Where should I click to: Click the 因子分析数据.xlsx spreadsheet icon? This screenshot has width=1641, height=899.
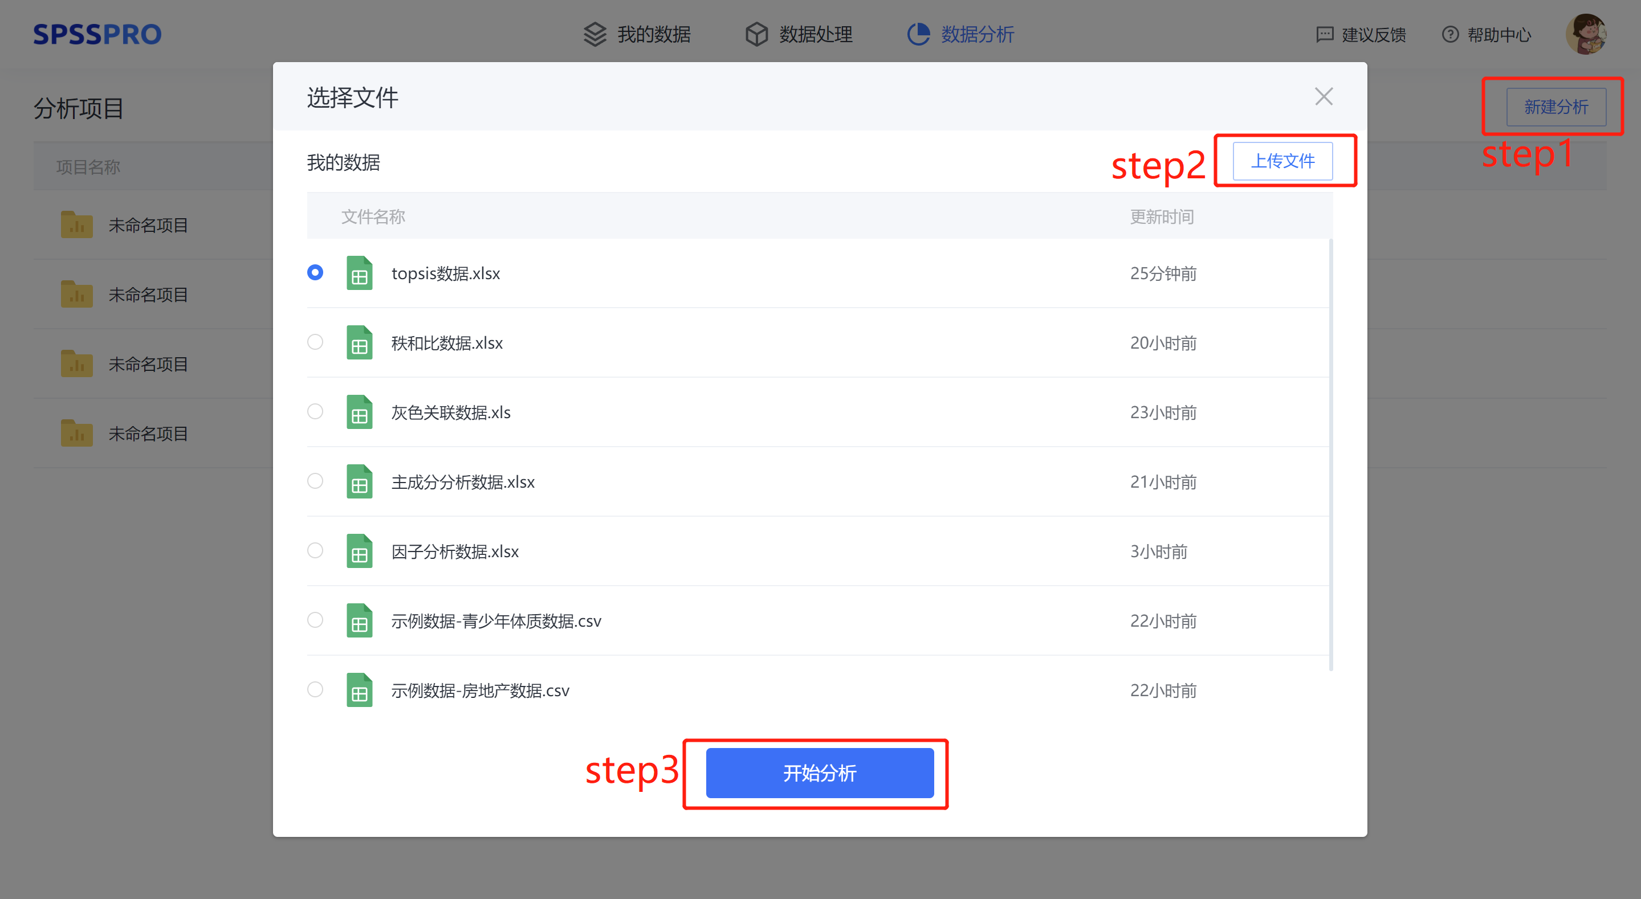359,551
